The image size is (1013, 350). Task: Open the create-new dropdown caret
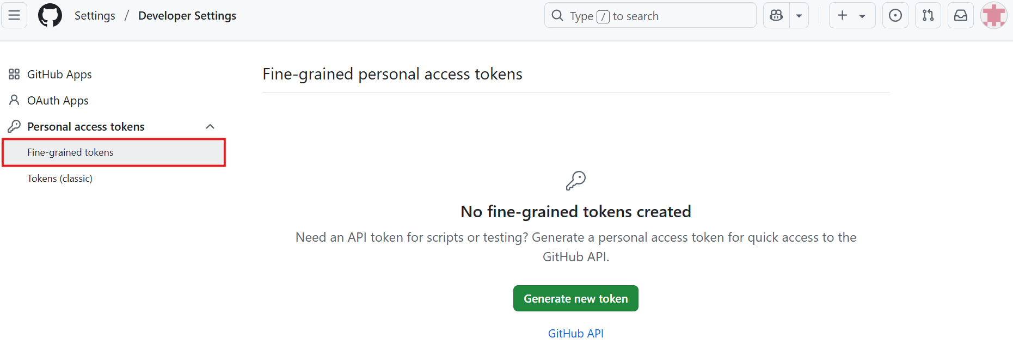pyautogui.click(x=862, y=16)
